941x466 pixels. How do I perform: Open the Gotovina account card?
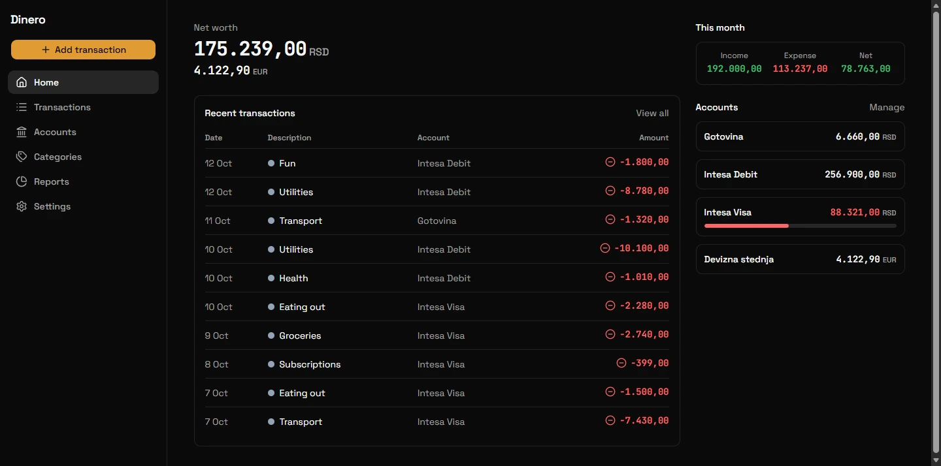[x=800, y=136]
